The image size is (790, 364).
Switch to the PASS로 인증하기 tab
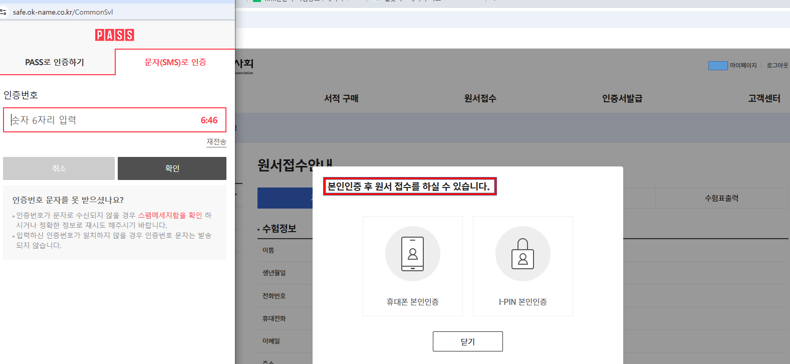click(55, 62)
